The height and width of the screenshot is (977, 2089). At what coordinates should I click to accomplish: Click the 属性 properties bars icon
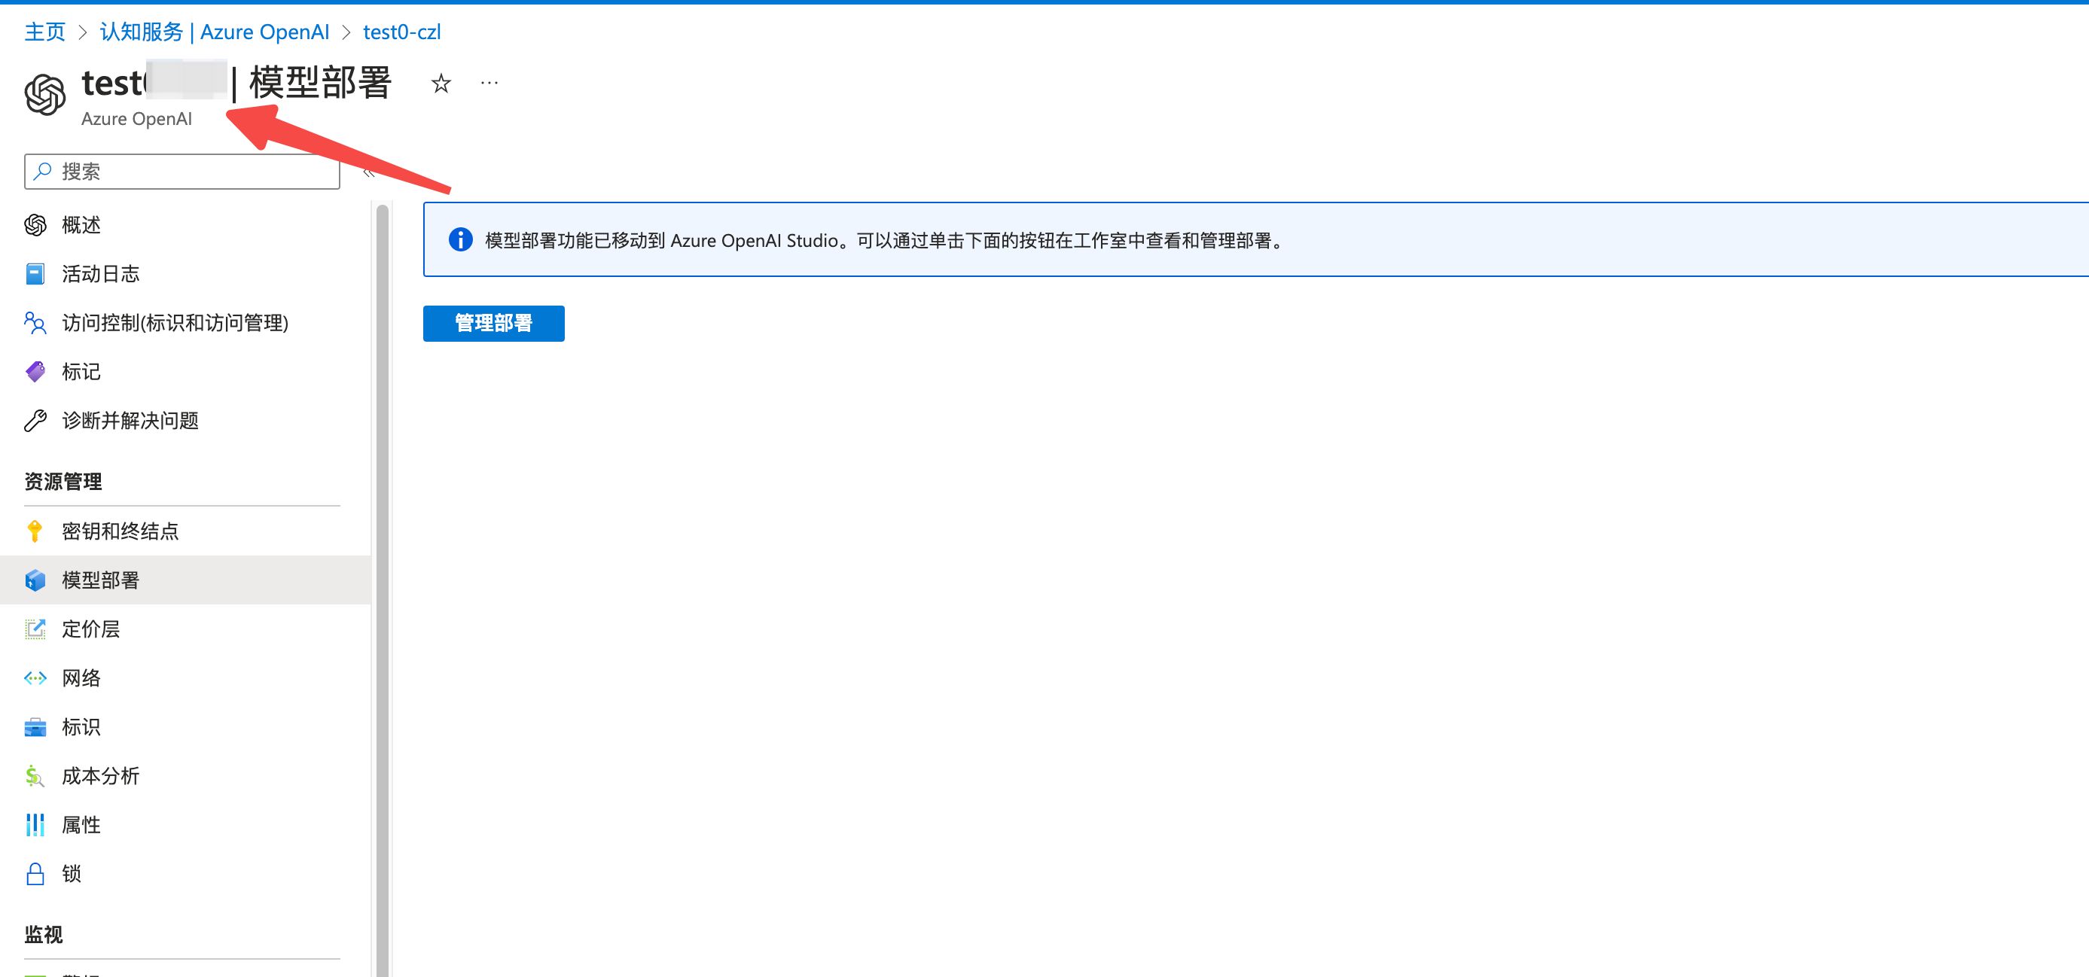(35, 824)
